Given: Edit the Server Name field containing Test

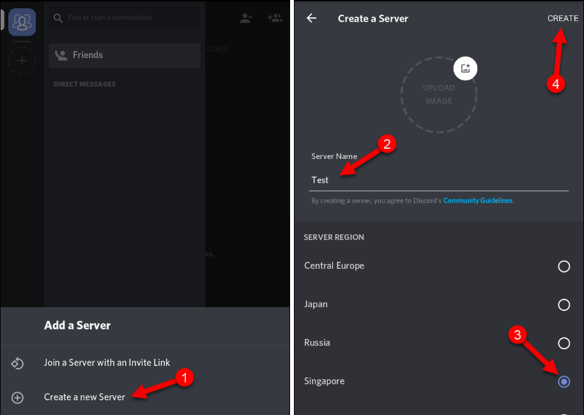Looking at the screenshot, I should 439,180.
